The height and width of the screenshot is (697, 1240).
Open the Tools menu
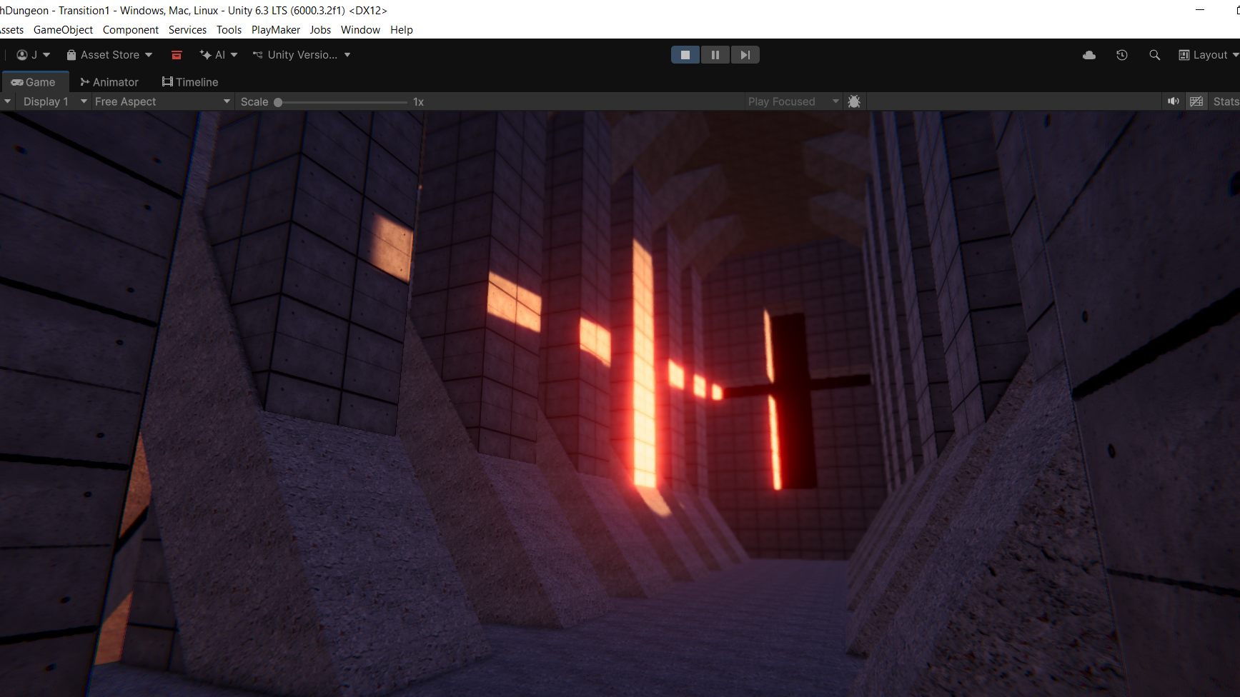[229, 30]
